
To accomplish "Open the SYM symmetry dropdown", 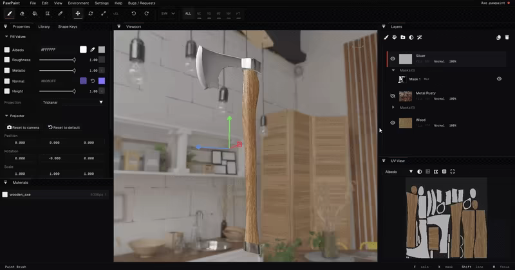I will click(168, 14).
